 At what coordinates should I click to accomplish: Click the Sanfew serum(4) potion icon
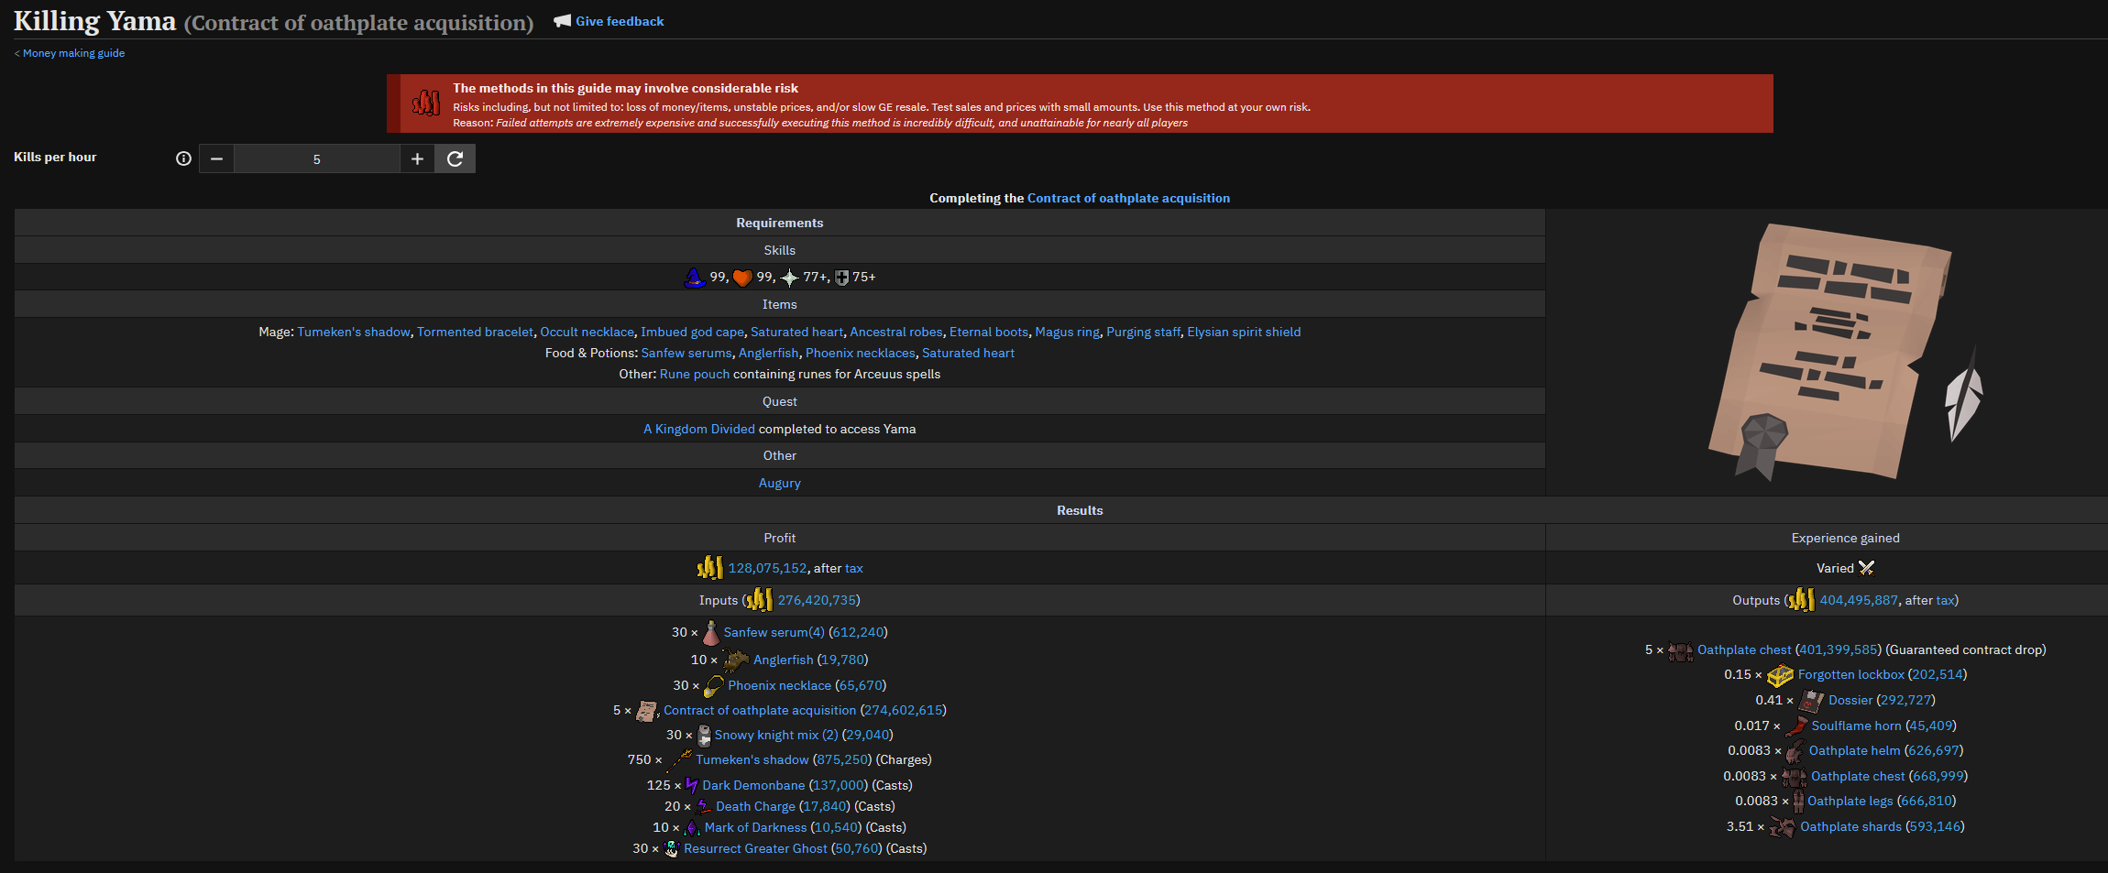[711, 632]
